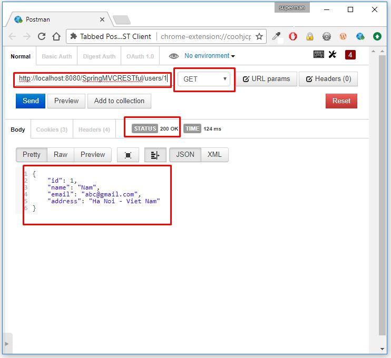
Task: Open URL params editor
Action: pos(266,79)
